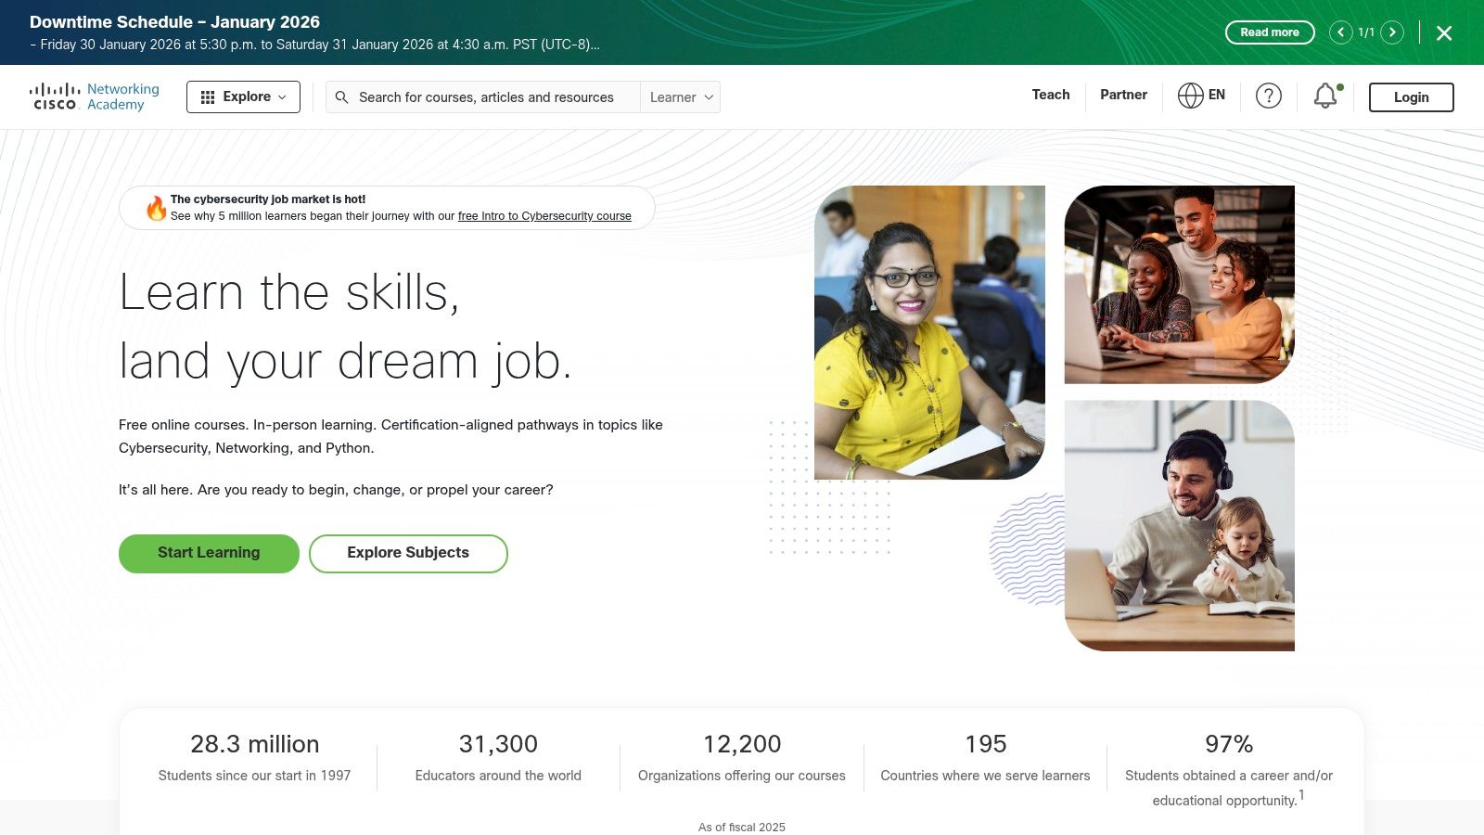The height and width of the screenshot is (835, 1484).
Task: Click the Read more downtime button
Action: tap(1269, 32)
